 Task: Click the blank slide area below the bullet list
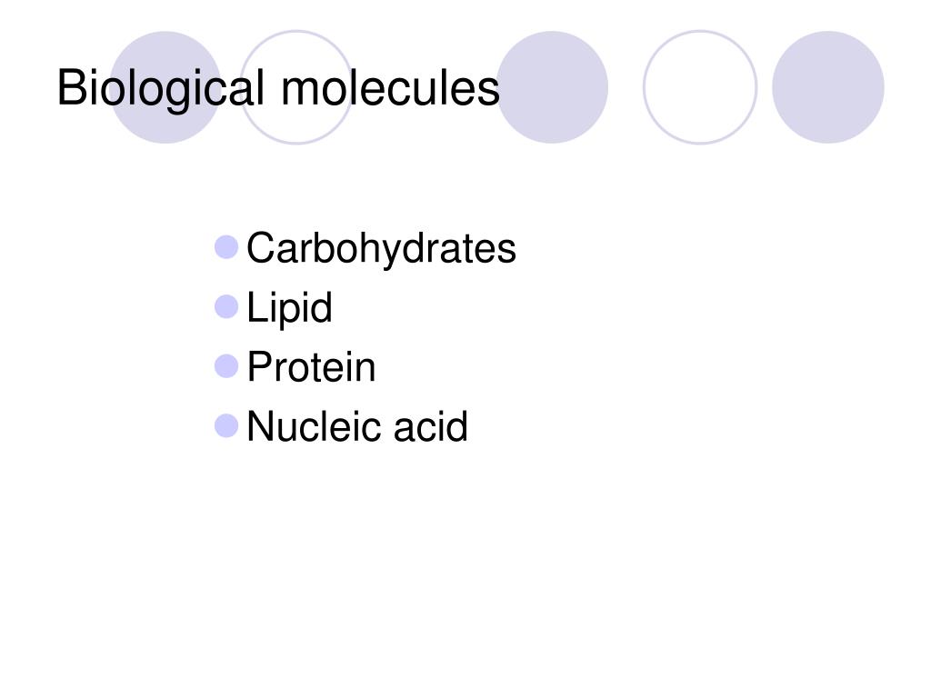[x=465, y=563]
